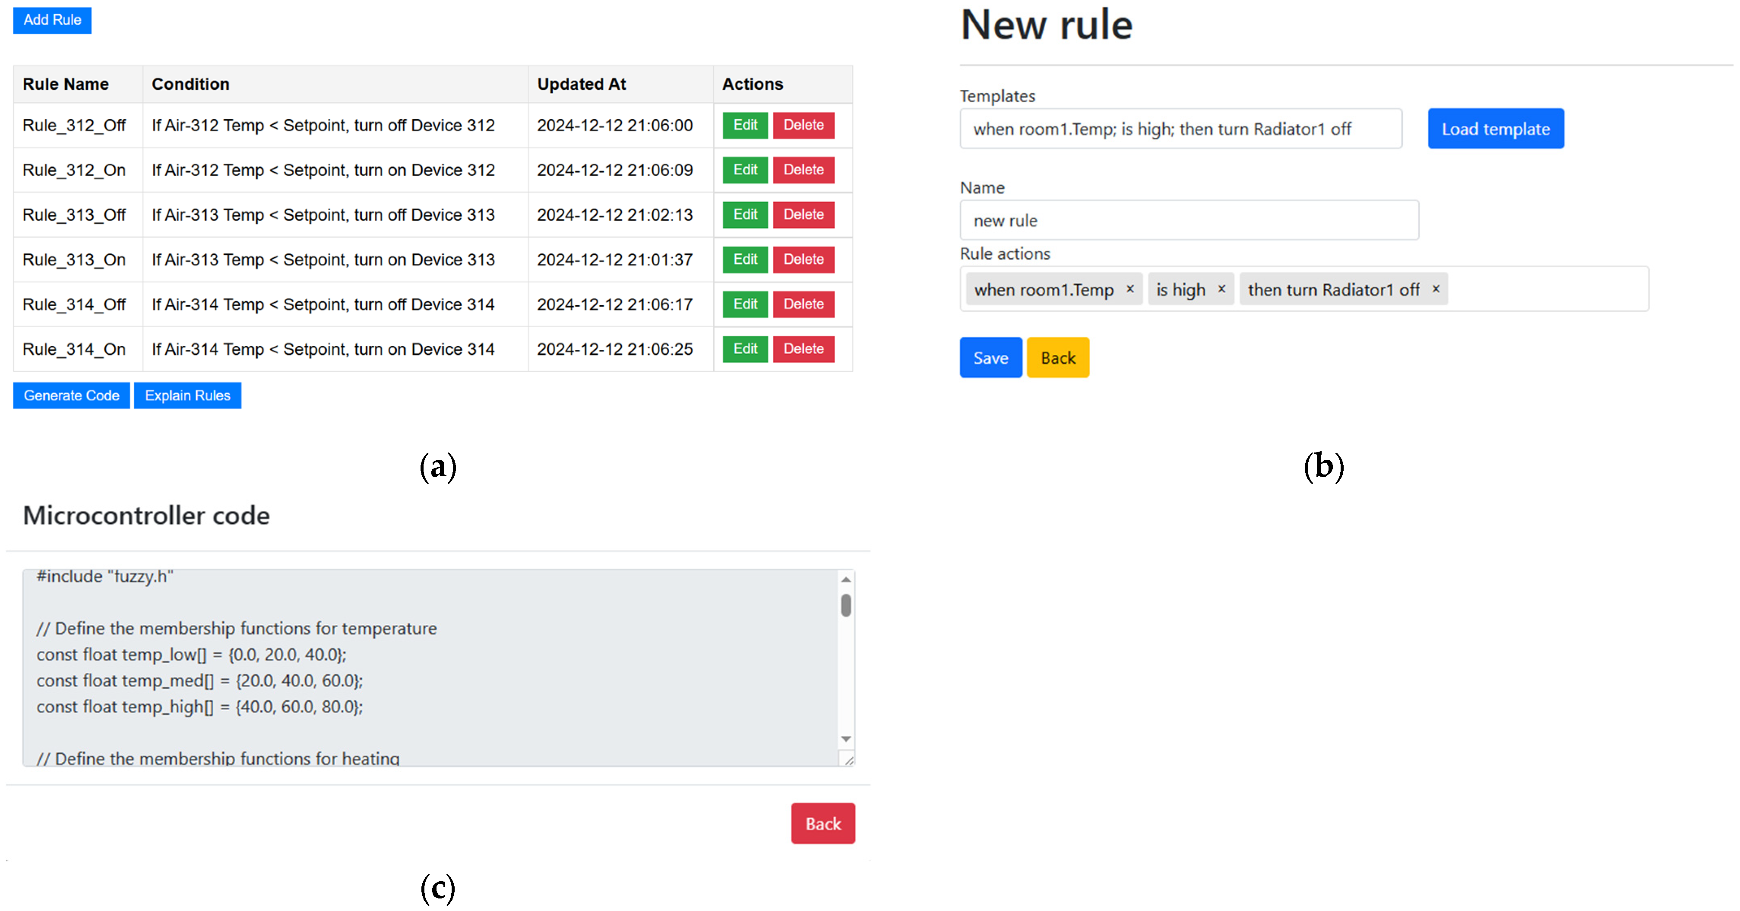Screen dimensions: 1740x911
Task: Click the Add Rule button
Action: click(x=52, y=20)
